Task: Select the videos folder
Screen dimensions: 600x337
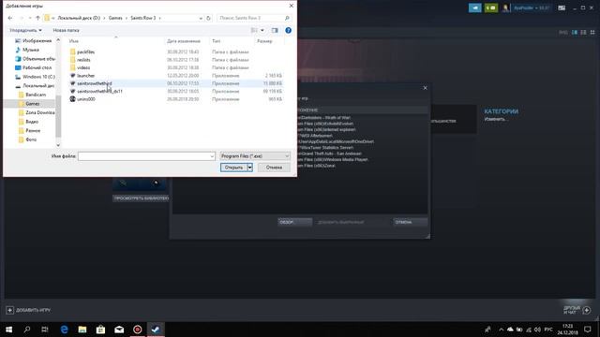Action: click(x=83, y=67)
